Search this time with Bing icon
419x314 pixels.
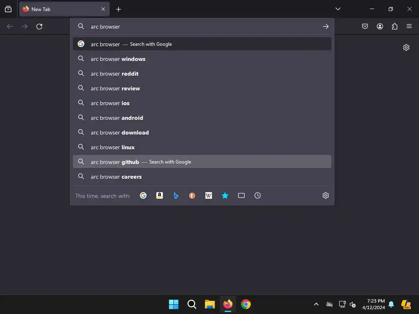[x=176, y=195]
